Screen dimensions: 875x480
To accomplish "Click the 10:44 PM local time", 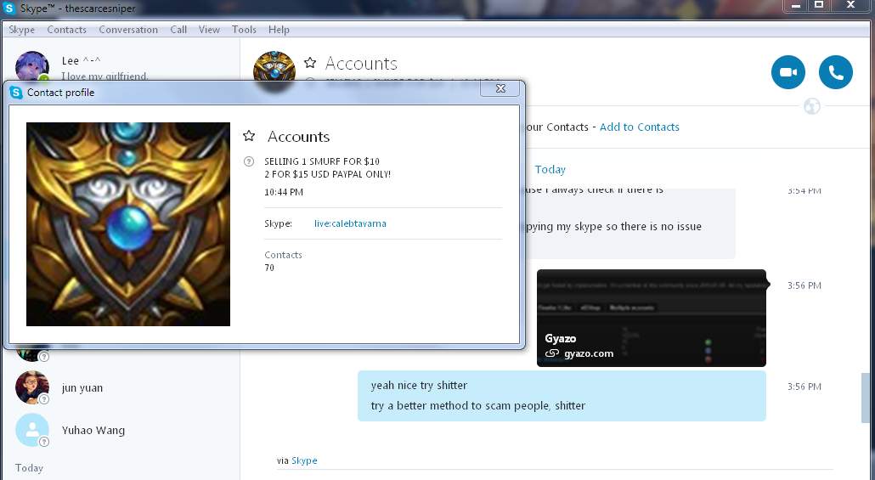I will pyautogui.click(x=284, y=192).
